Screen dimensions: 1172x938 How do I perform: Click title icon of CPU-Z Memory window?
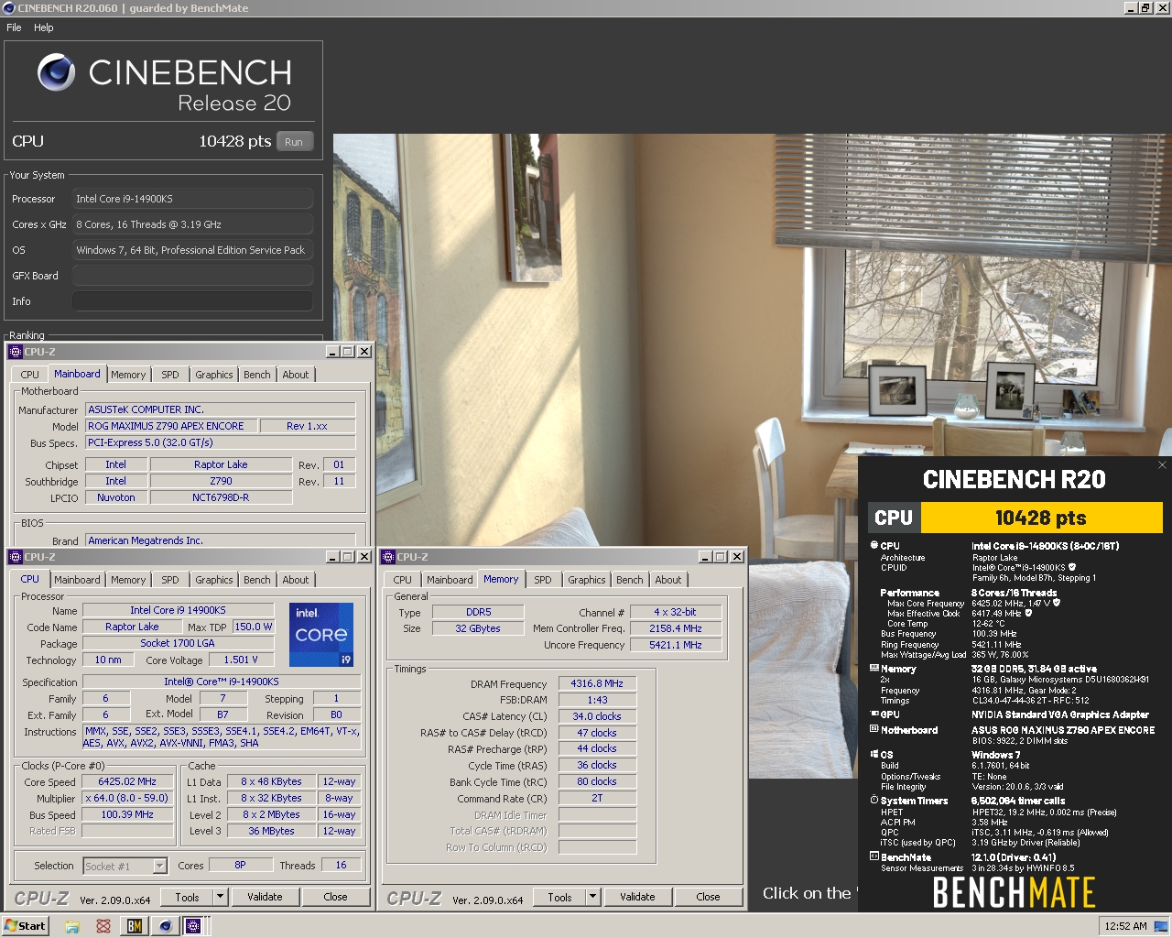point(388,557)
